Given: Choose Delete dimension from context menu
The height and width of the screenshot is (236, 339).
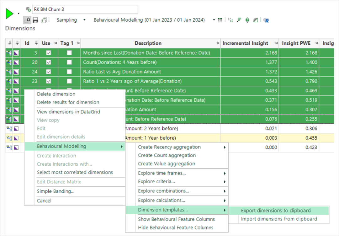Looking at the screenshot, I should pos(56,94).
